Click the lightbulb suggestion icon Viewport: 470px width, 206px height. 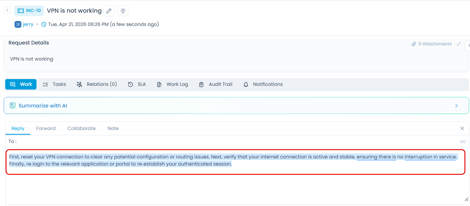123,11
